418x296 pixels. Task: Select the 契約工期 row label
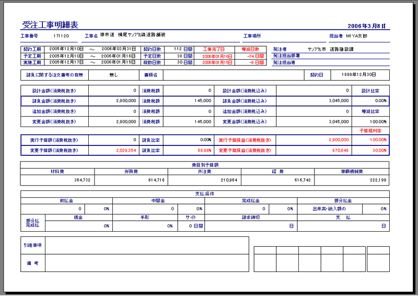(32, 49)
